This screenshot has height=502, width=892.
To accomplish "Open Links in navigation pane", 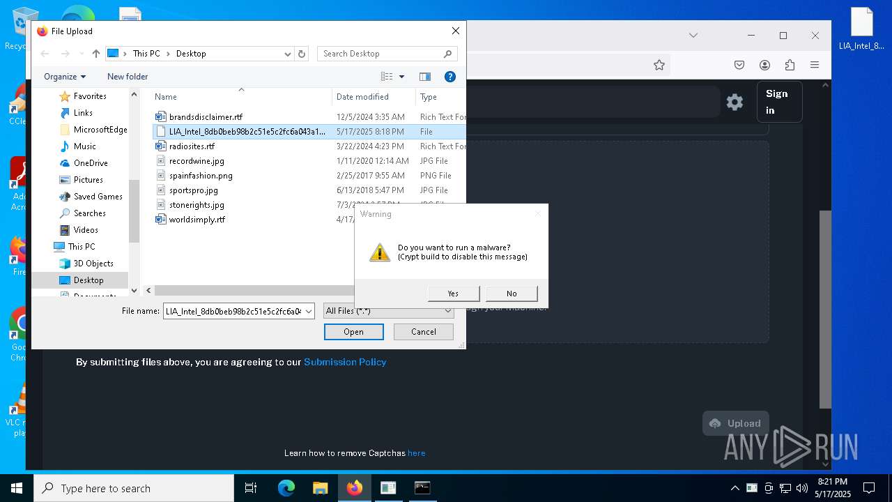I will tap(83, 113).
